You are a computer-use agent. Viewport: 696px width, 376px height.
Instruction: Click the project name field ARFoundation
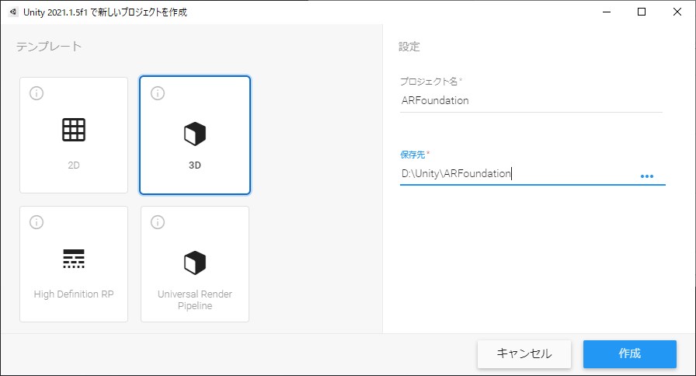point(531,101)
